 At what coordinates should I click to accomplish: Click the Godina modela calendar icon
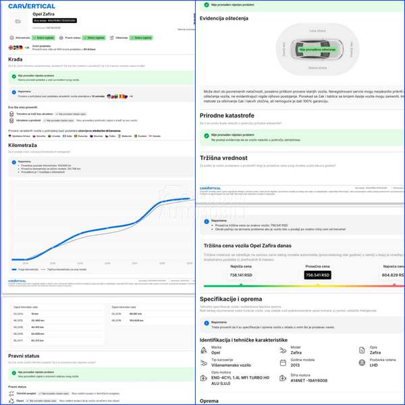pos(283,362)
